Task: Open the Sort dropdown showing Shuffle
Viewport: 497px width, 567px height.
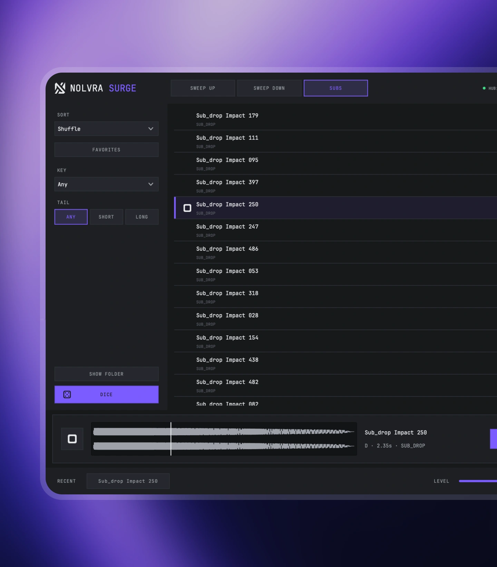Action: [106, 129]
